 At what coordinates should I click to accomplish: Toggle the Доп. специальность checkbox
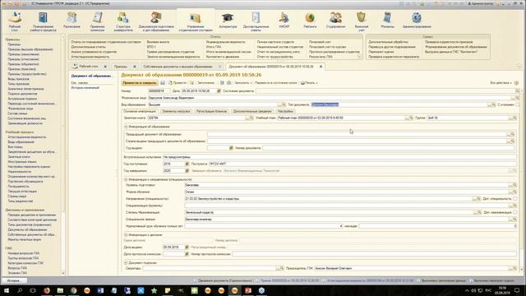click(515, 199)
